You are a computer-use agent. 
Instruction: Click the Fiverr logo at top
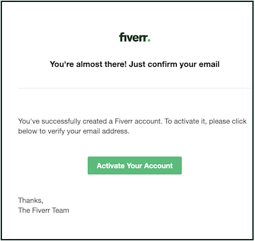coord(135,37)
